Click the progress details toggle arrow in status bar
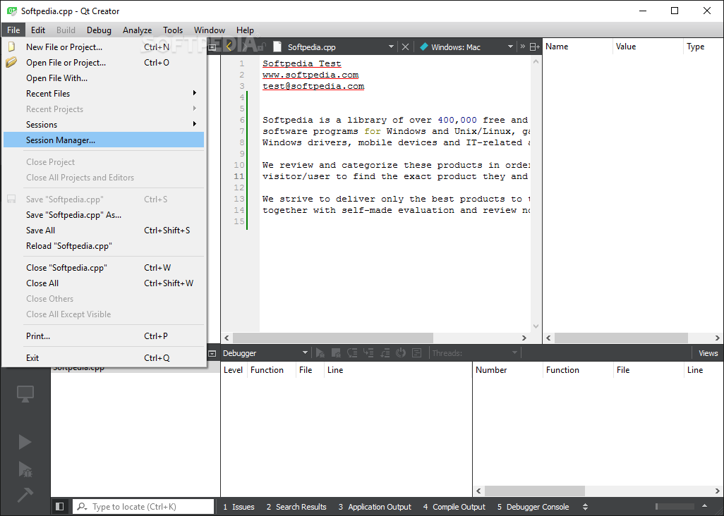The width and height of the screenshot is (724, 516). [x=705, y=506]
